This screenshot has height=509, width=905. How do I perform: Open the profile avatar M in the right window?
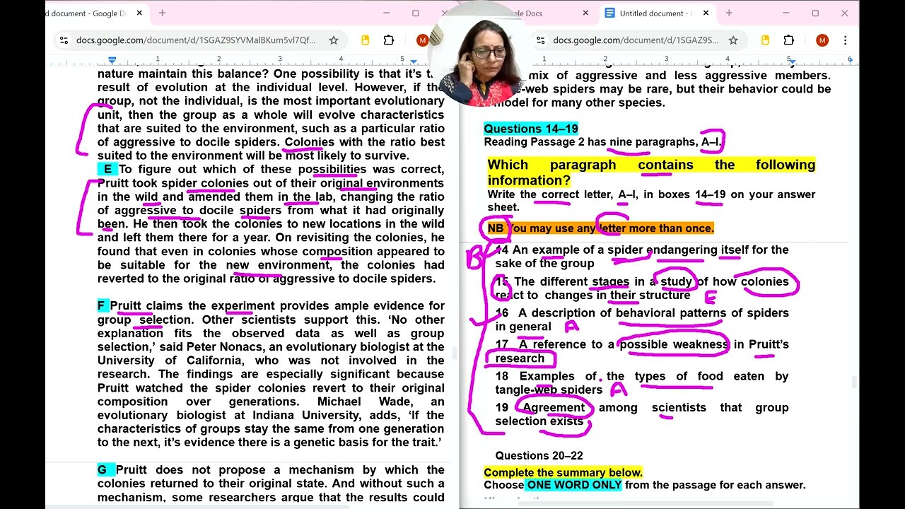pyautogui.click(x=822, y=40)
